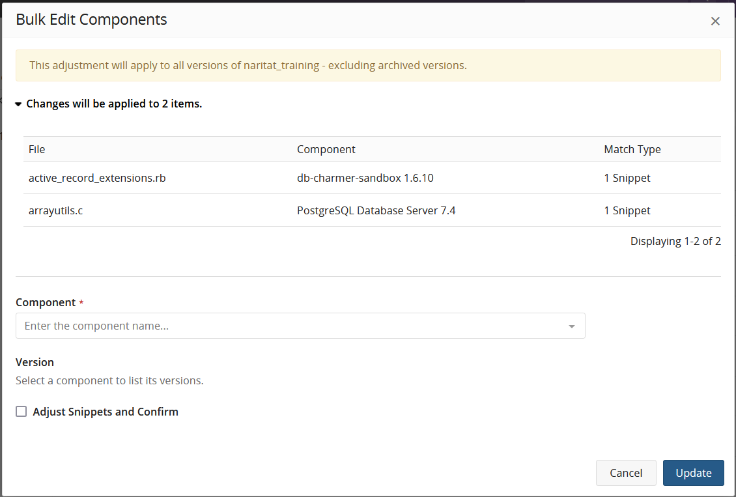Sort the table by the Component column
736x497 pixels.
tap(326, 149)
